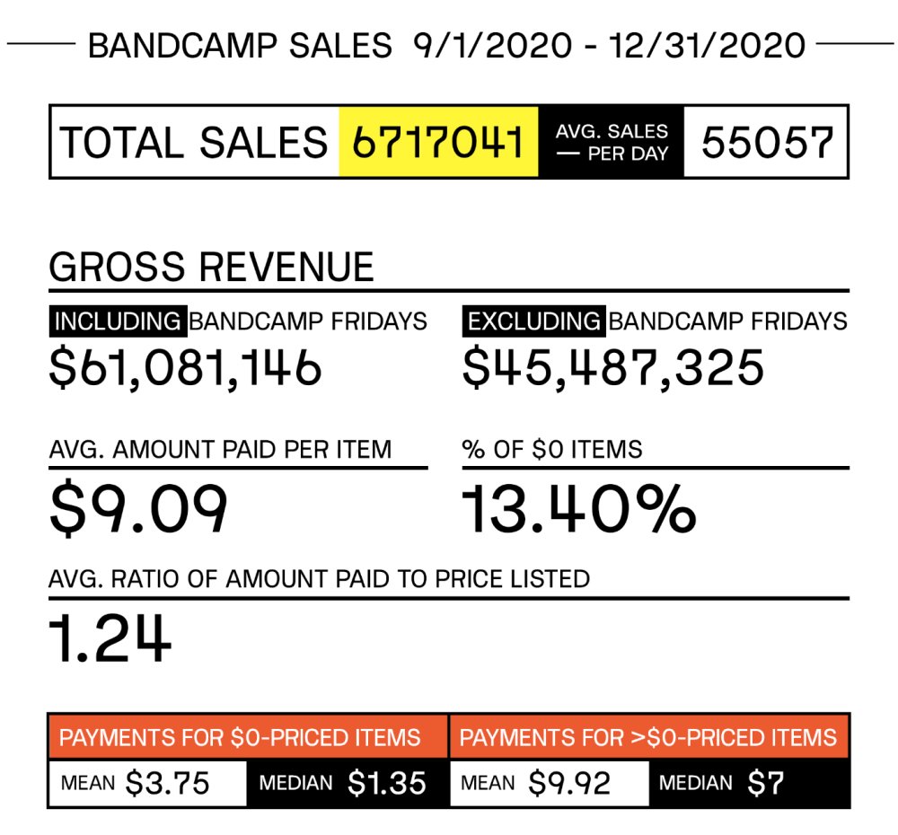
Task: Click the black INCLUDING label
Action: pos(118,321)
